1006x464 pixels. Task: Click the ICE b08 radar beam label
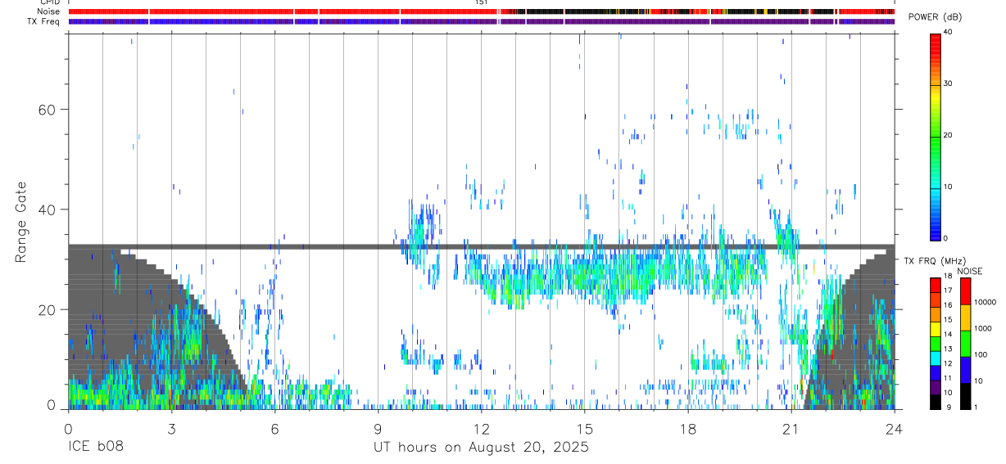click(x=95, y=448)
